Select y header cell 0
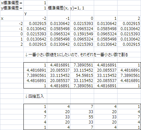The height and width of the screenshot is (130, 141). 82,18
